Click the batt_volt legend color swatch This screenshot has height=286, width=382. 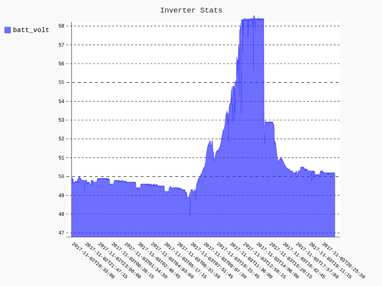(8, 30)
